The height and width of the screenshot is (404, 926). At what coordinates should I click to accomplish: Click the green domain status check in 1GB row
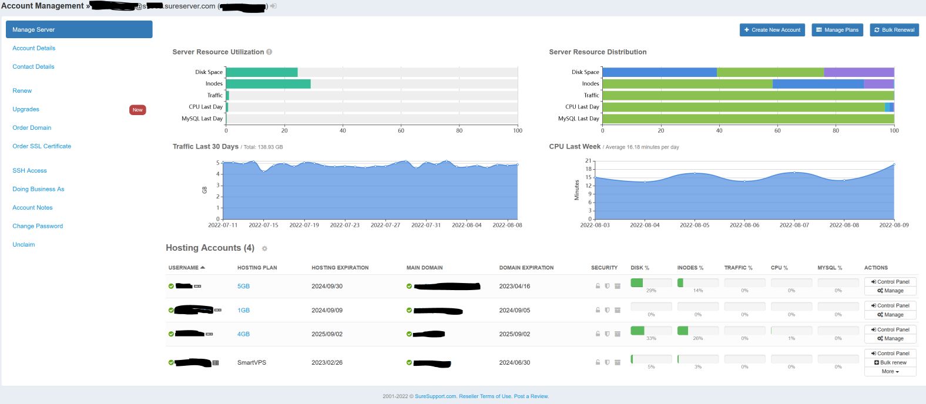[409, 310]
